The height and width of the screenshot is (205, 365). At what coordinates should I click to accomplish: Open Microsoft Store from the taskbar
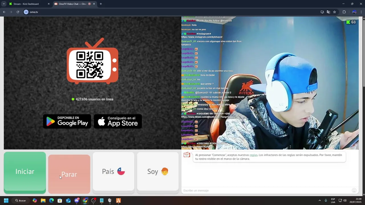[60, 200]
